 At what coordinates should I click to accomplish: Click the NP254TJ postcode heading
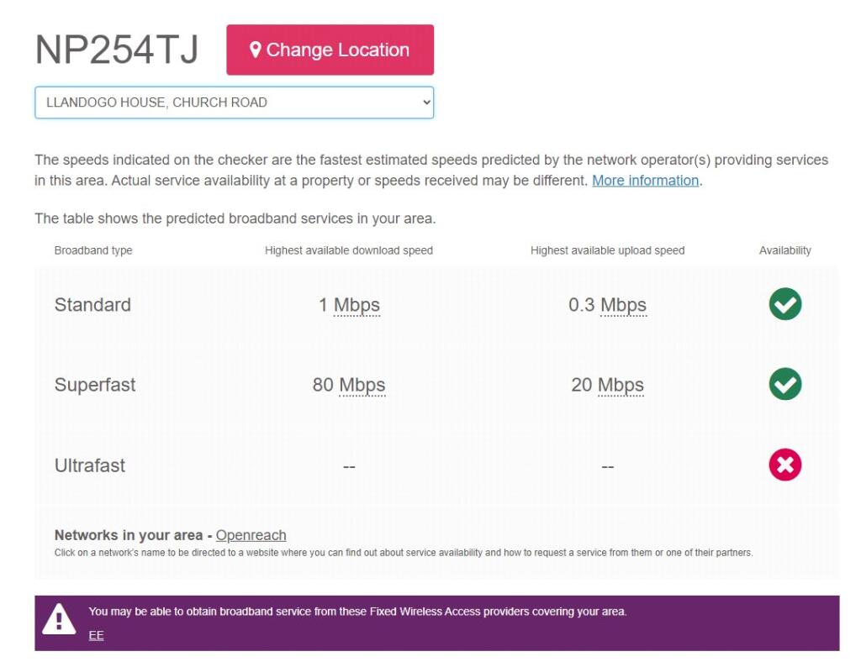117,50
